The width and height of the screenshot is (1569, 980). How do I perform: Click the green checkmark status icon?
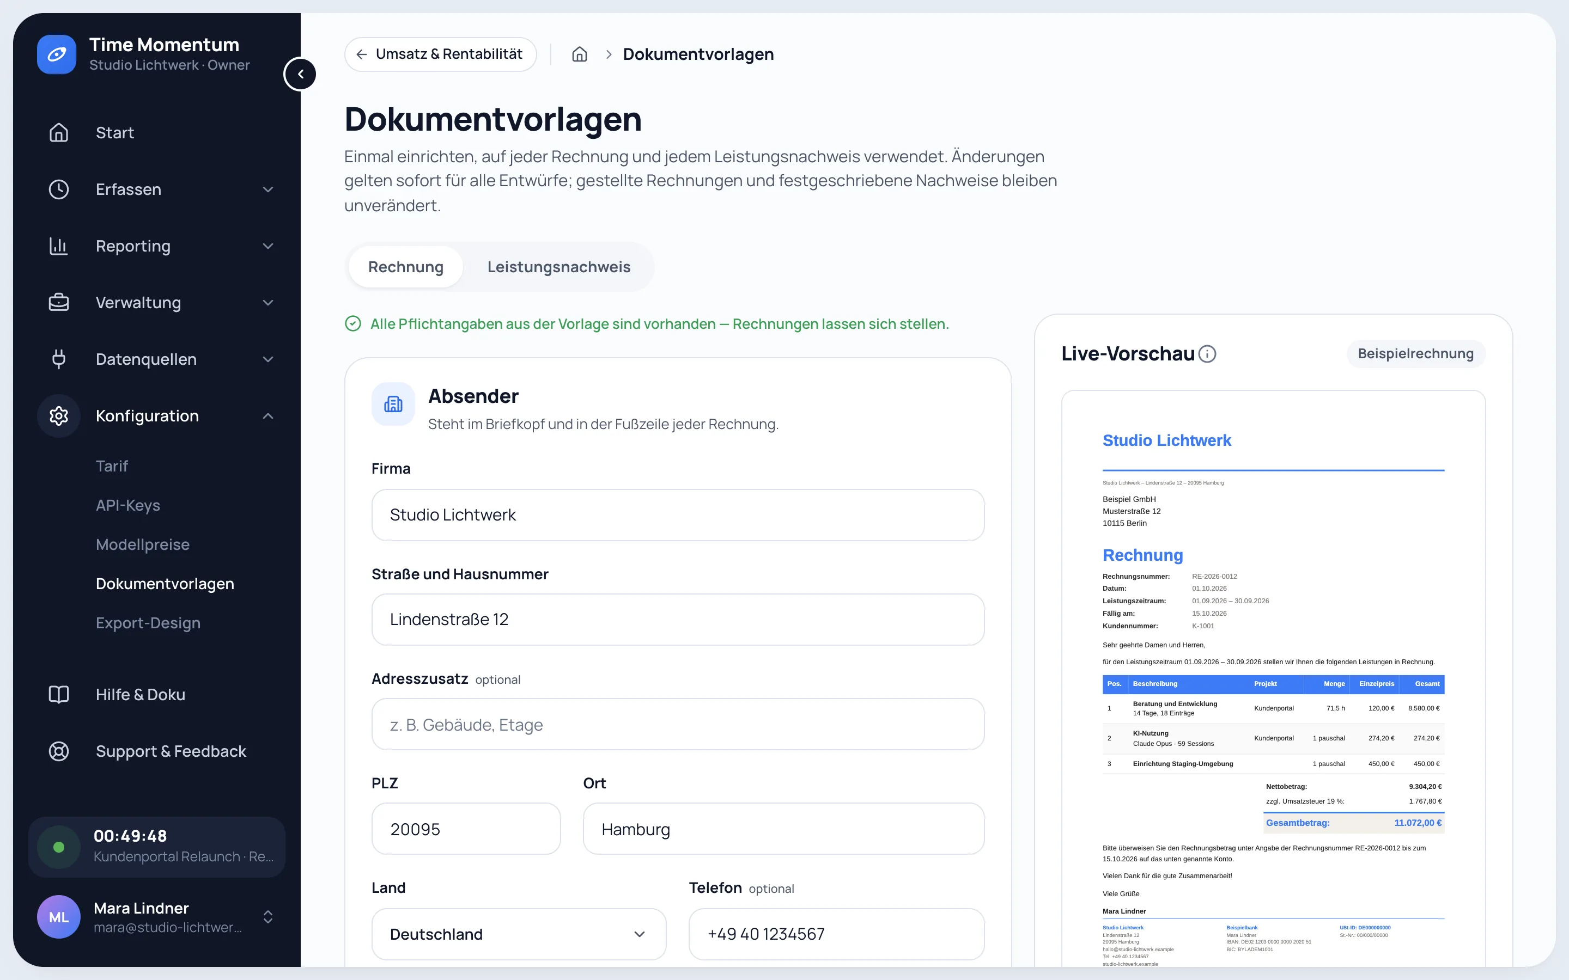pyautogui.click(x=352, y=323)
